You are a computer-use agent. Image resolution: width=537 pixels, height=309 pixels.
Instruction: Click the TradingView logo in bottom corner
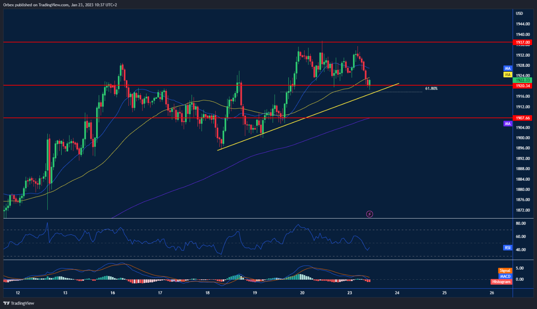click(x=18, y=303)
